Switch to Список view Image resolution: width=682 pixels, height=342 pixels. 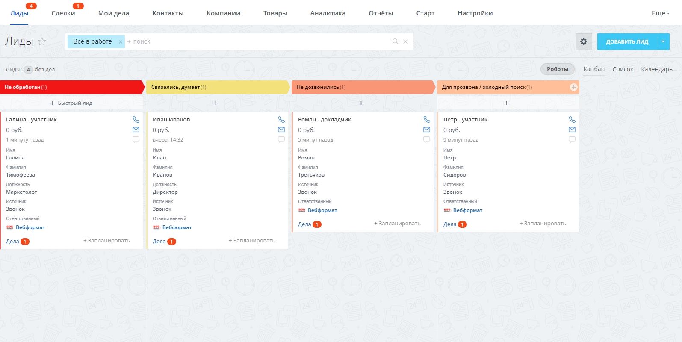(623, 69)
